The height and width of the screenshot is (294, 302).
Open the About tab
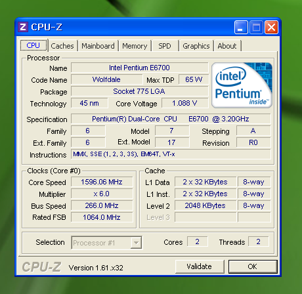(x=227, y=46)
